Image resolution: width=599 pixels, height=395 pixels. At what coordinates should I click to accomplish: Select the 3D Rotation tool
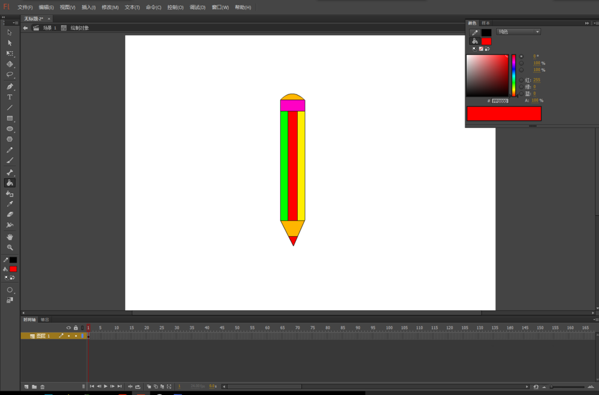click(10, 64)
